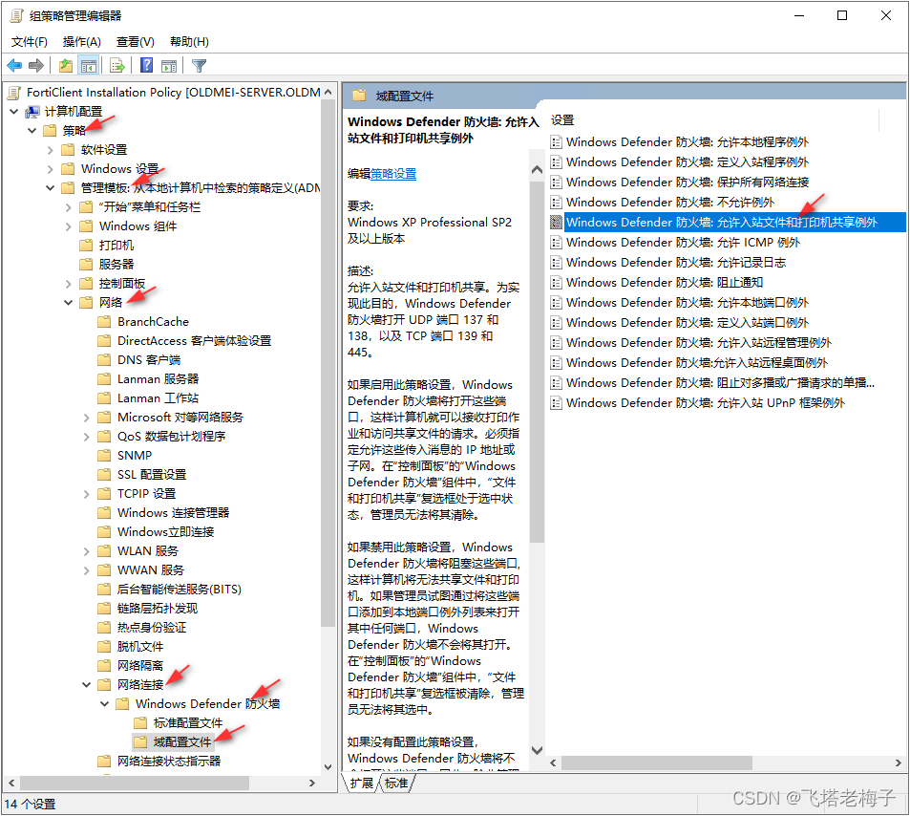
Task: Select 允许入站远程桌面例外 setting
Action: coord(697,363)
